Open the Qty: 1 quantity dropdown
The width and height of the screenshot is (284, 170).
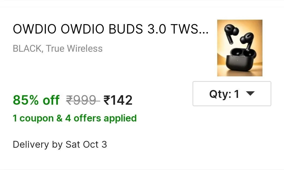232,94
